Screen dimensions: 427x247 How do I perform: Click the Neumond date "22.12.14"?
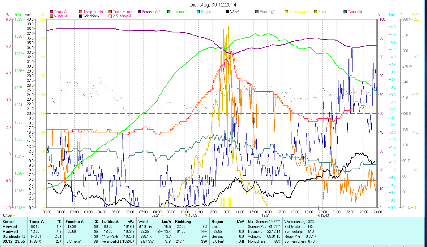click(x=274, y=232)
